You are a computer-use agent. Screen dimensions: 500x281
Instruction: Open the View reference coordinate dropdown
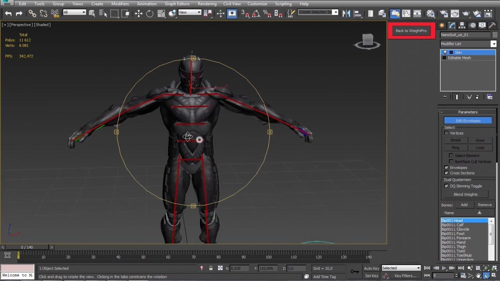pos(189,12)
